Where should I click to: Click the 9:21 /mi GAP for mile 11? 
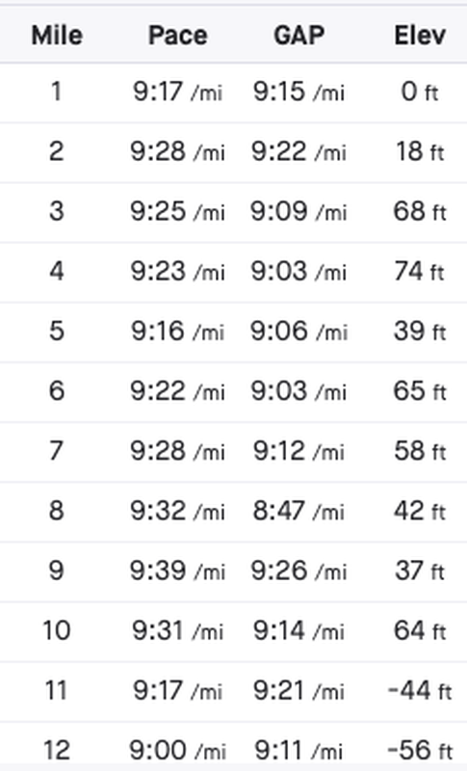click(299, 691)
